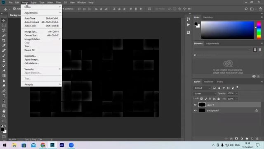The image size is (264, 149).
Task: Toggle the type layer filter
Action: coord(224,88)
